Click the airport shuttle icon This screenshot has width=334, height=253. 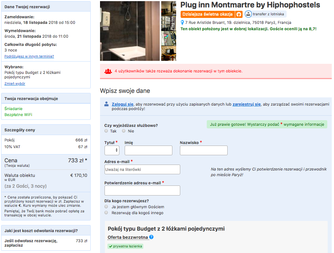(248, 14)
